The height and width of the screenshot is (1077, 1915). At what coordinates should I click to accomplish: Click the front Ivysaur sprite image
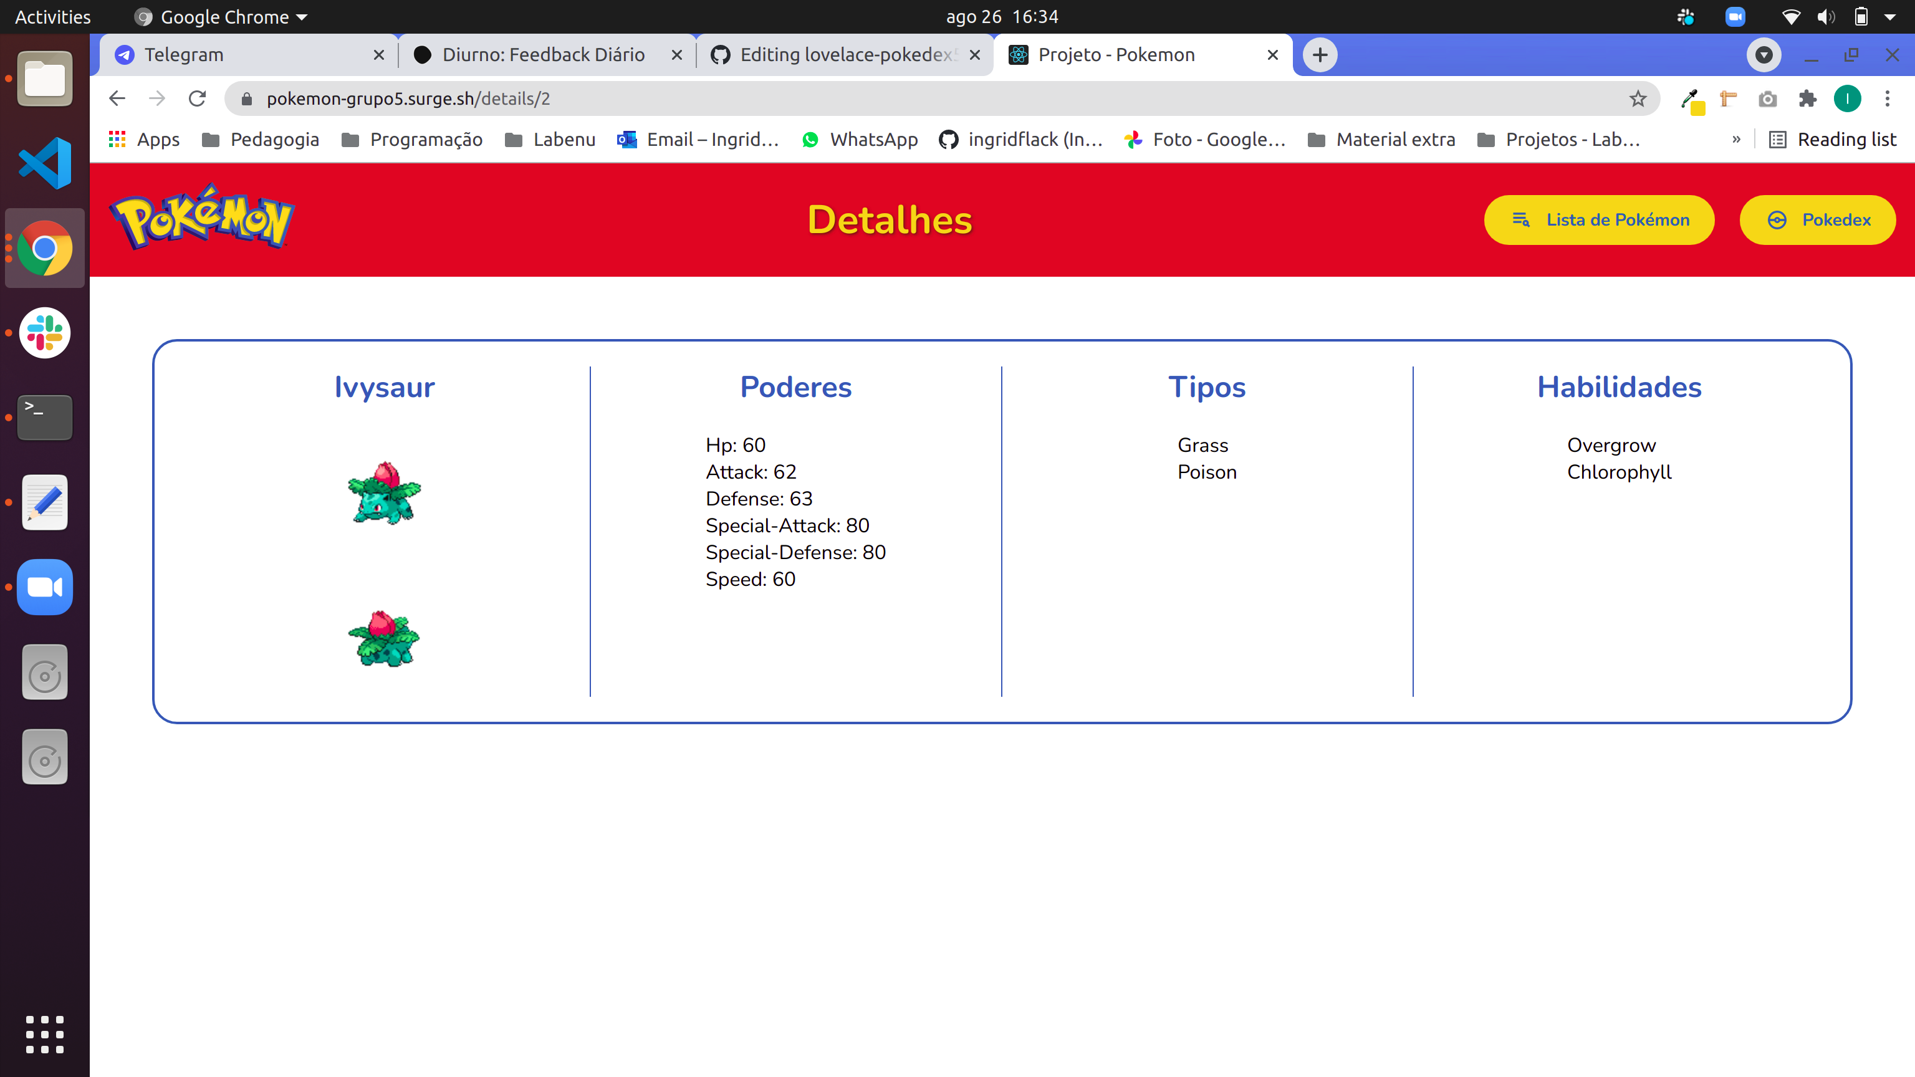pos(385,493)
